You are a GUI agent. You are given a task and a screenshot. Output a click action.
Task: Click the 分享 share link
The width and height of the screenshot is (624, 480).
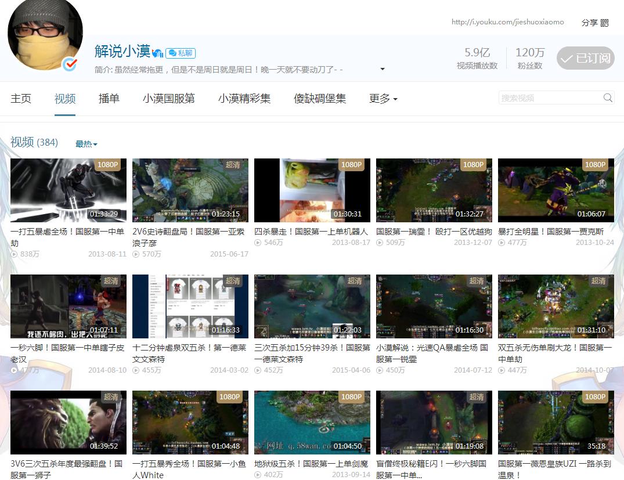point(589,23)
